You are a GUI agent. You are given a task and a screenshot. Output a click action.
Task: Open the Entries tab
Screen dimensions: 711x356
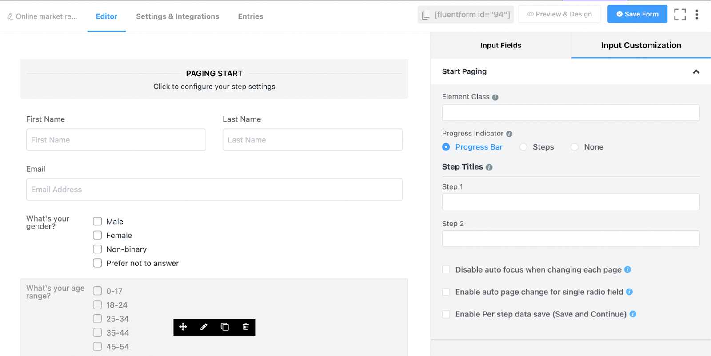[x=251, y=16]
